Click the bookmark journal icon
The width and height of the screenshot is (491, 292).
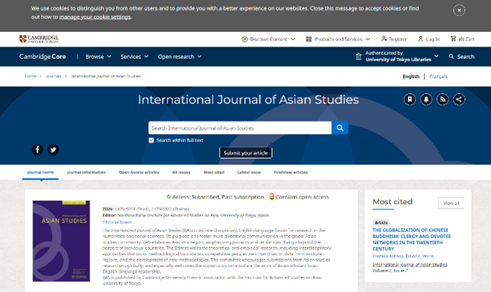(x=410, y=99)
